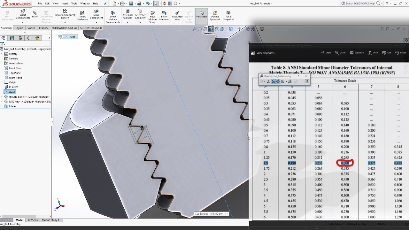
Task: Toggle Section View in heads-up toolbar
Action: coord(211,29)
